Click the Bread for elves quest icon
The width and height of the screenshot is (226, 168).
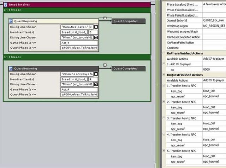point(6,5)
